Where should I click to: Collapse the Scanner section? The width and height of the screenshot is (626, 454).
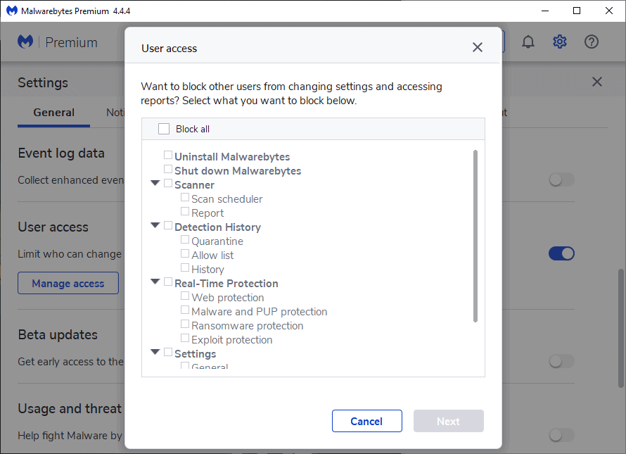click(x=155, y=183)
